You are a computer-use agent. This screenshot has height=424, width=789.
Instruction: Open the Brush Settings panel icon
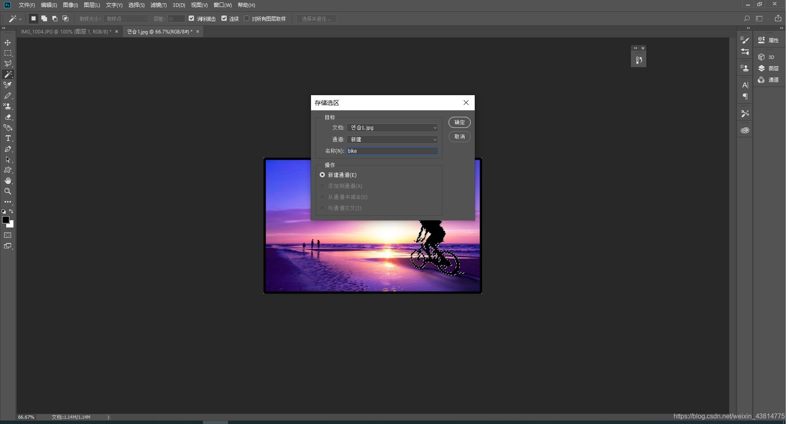[x=745, y=40]
